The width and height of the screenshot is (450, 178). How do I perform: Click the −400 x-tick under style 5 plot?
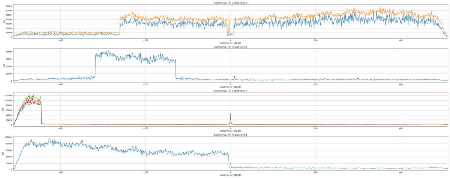click(x=60, y=40)
